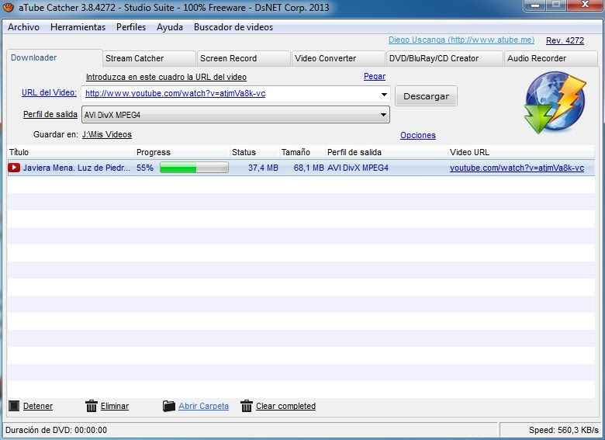Click the Introduzca en este cuadro la URL text
Screen dimensions: 605x440
pyautogui.click(x=166, y=77)
